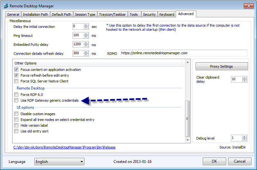
Task: Switch to the Session Type tab
Action: click(85, 14)
